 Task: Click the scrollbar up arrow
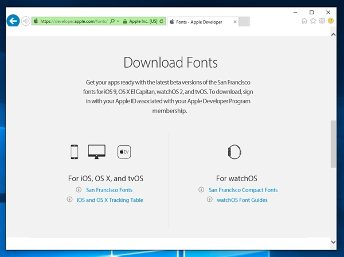[x=333, y=34]
